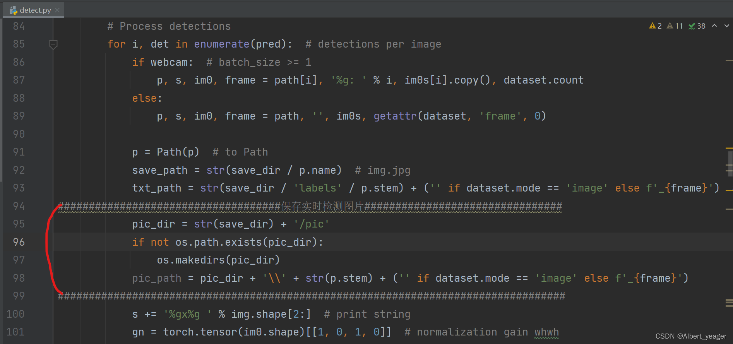The height and width of the screenshot is (344, 733).
Task: Click 'Path(p)' on line 91
Action: [178, 152]
